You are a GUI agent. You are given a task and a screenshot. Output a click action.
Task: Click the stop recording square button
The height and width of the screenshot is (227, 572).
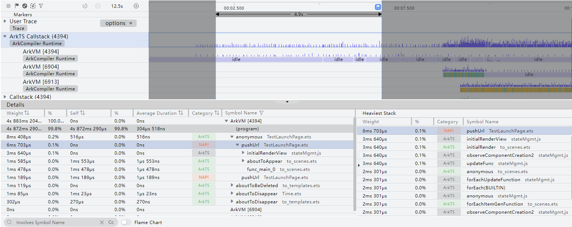tap(8, 6)
